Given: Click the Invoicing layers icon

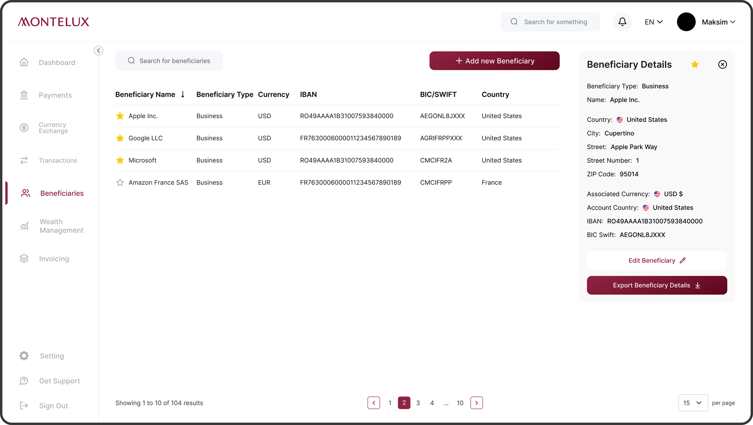Looking at the screenshot, I should pyautogui.click(x=24, y=259).
